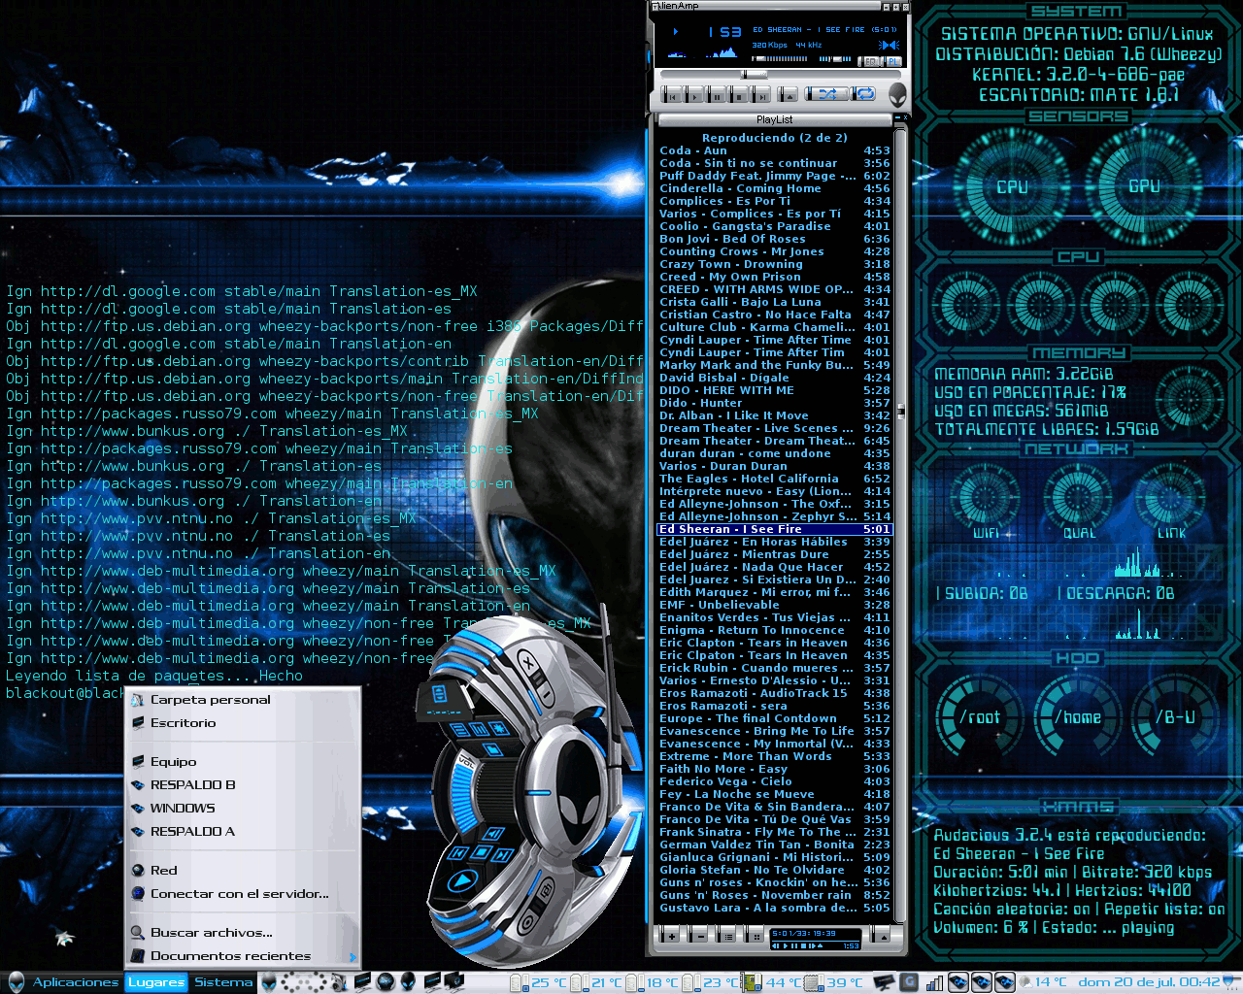Click the 44 °C sensor applet
Viewport: 1243px width, 994px height.
coord(773,982)
